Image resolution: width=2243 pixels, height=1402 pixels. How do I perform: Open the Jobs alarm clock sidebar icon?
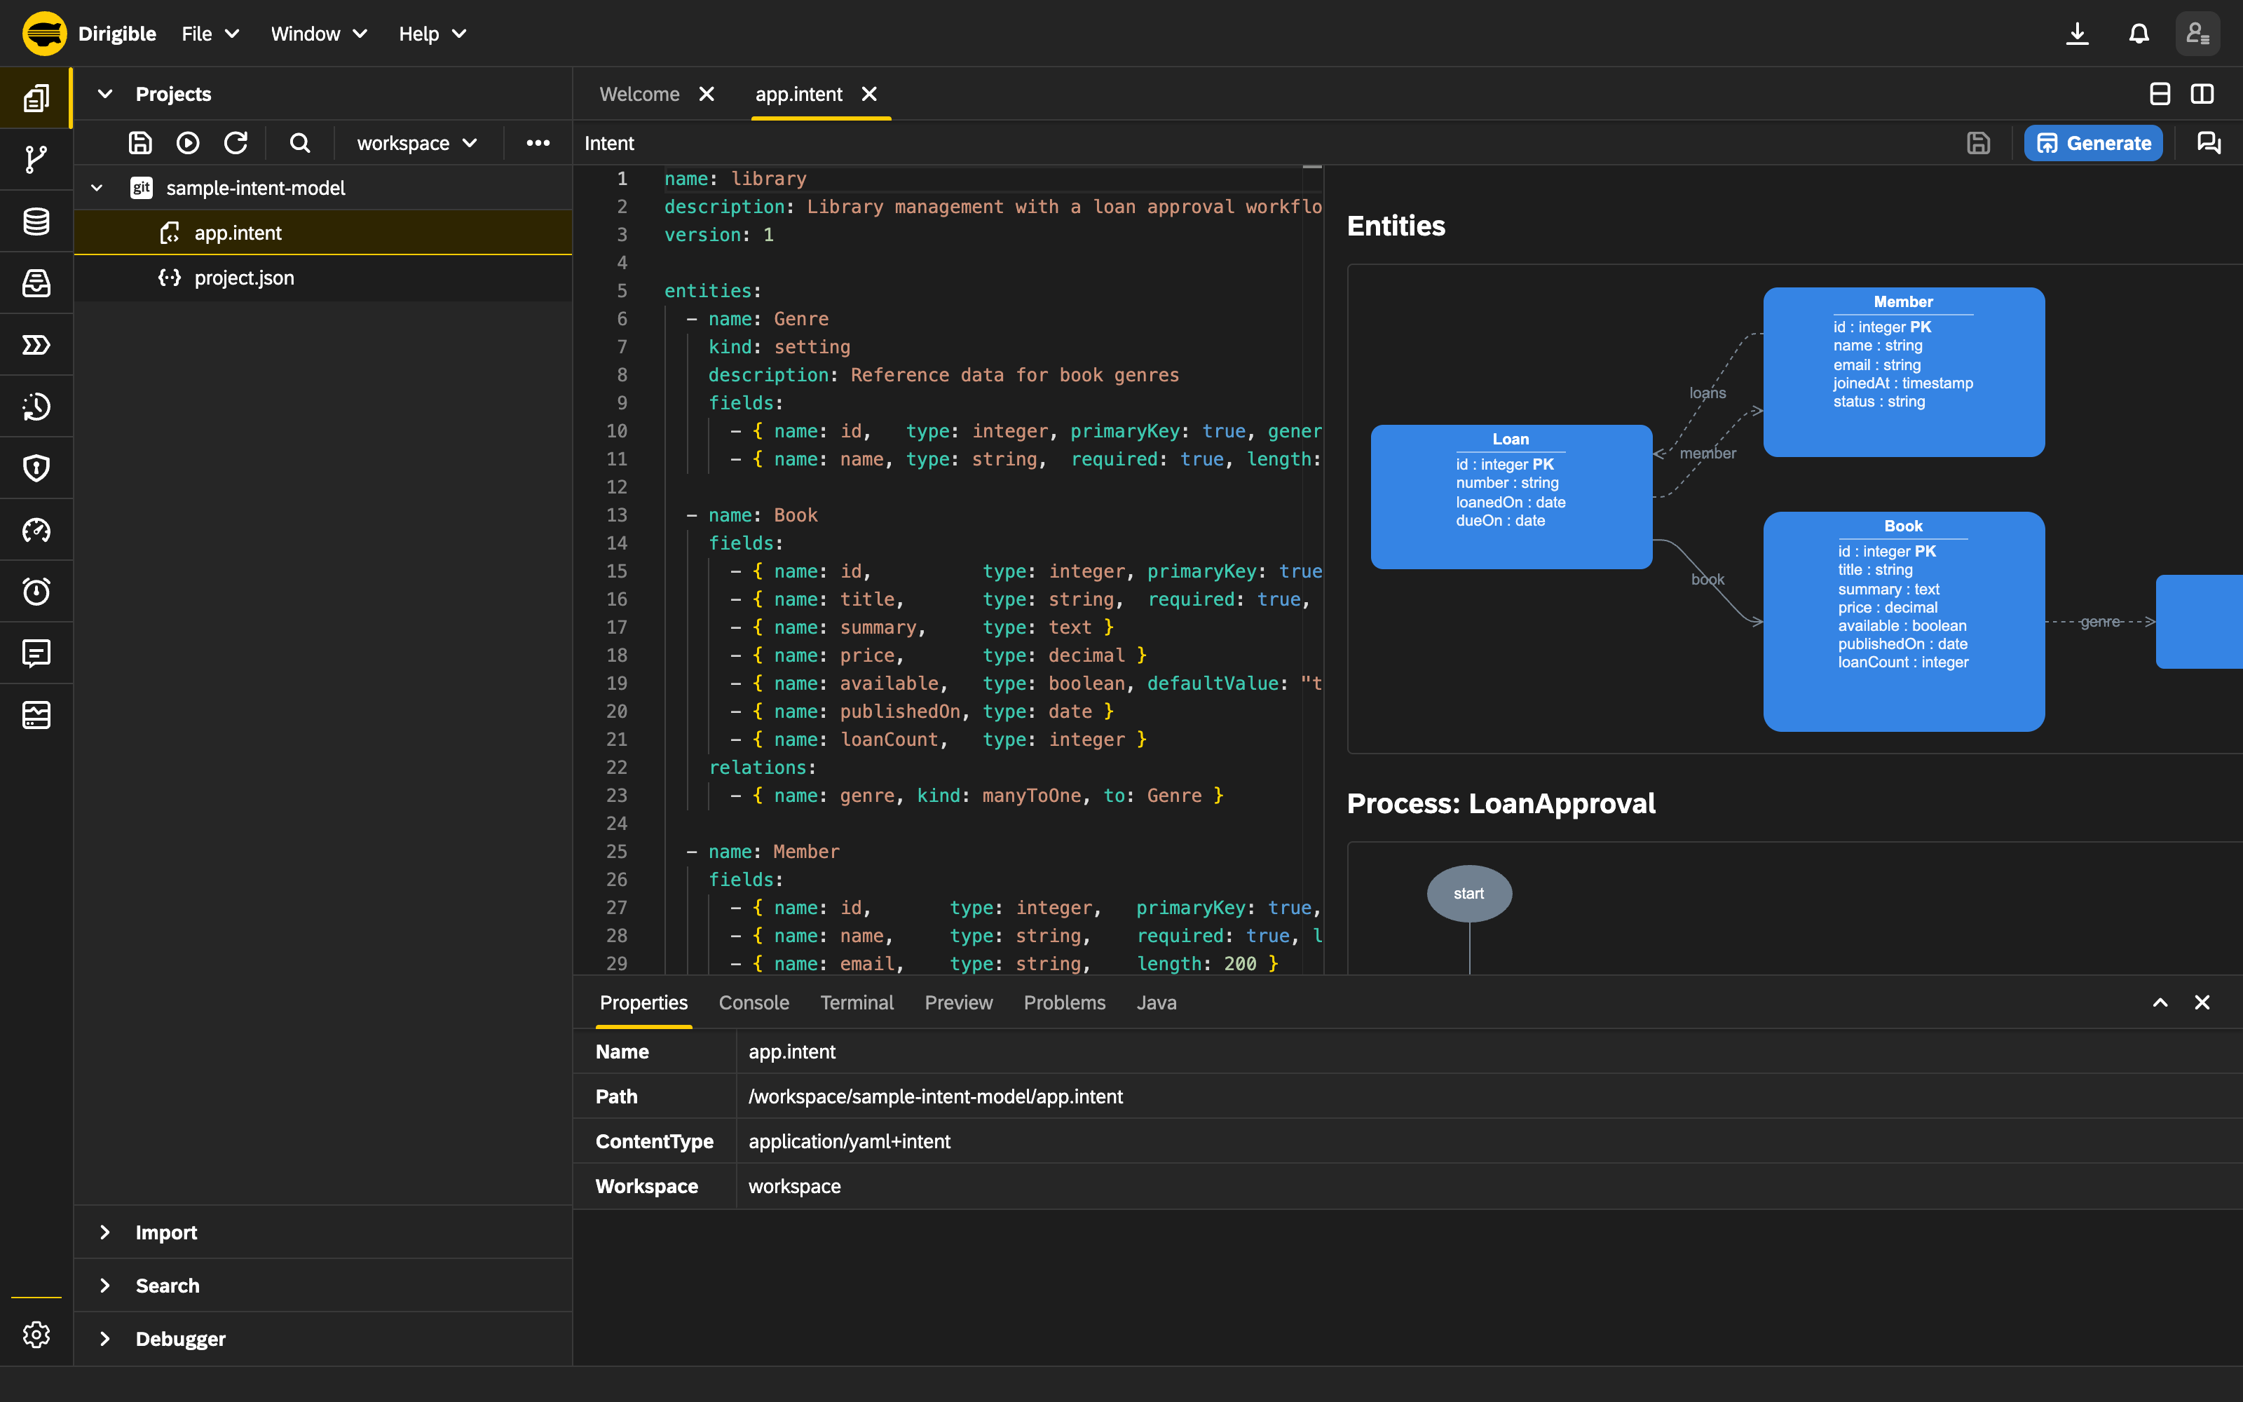click(x=36, y=592)
